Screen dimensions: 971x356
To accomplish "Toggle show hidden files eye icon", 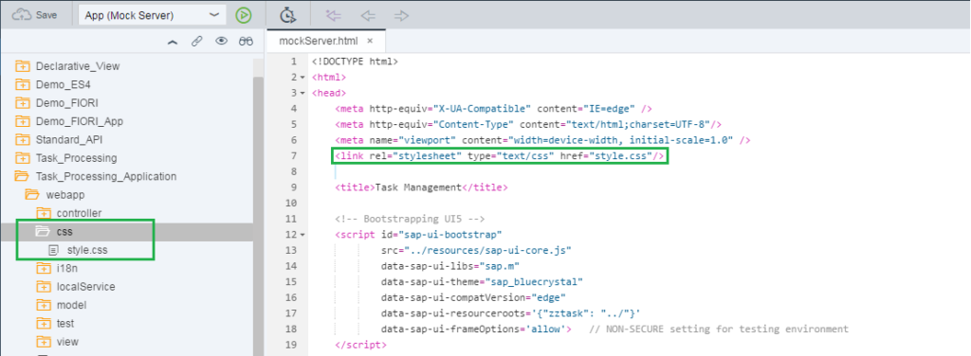I will click(x=221, y=42).
